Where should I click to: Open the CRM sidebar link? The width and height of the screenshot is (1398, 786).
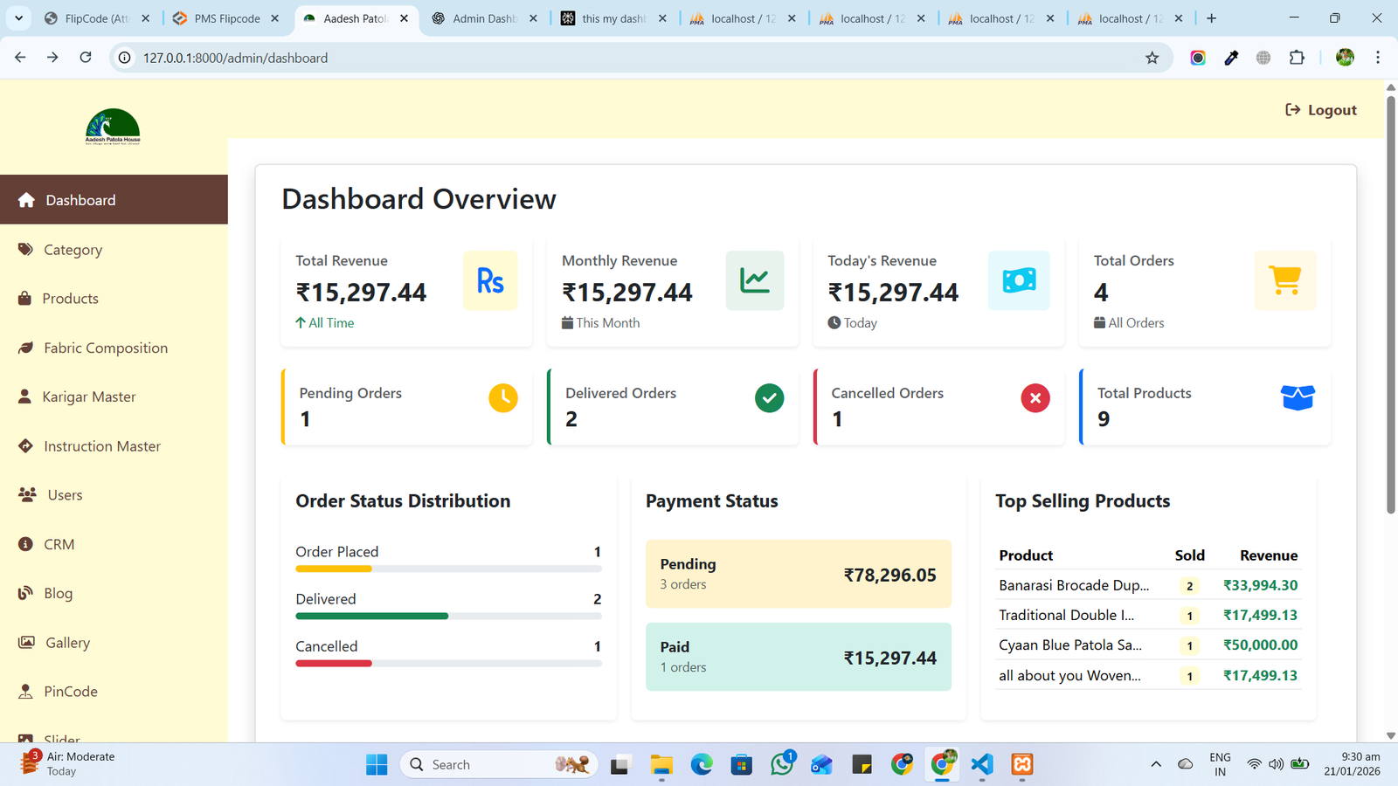click(x=59, y=544)
